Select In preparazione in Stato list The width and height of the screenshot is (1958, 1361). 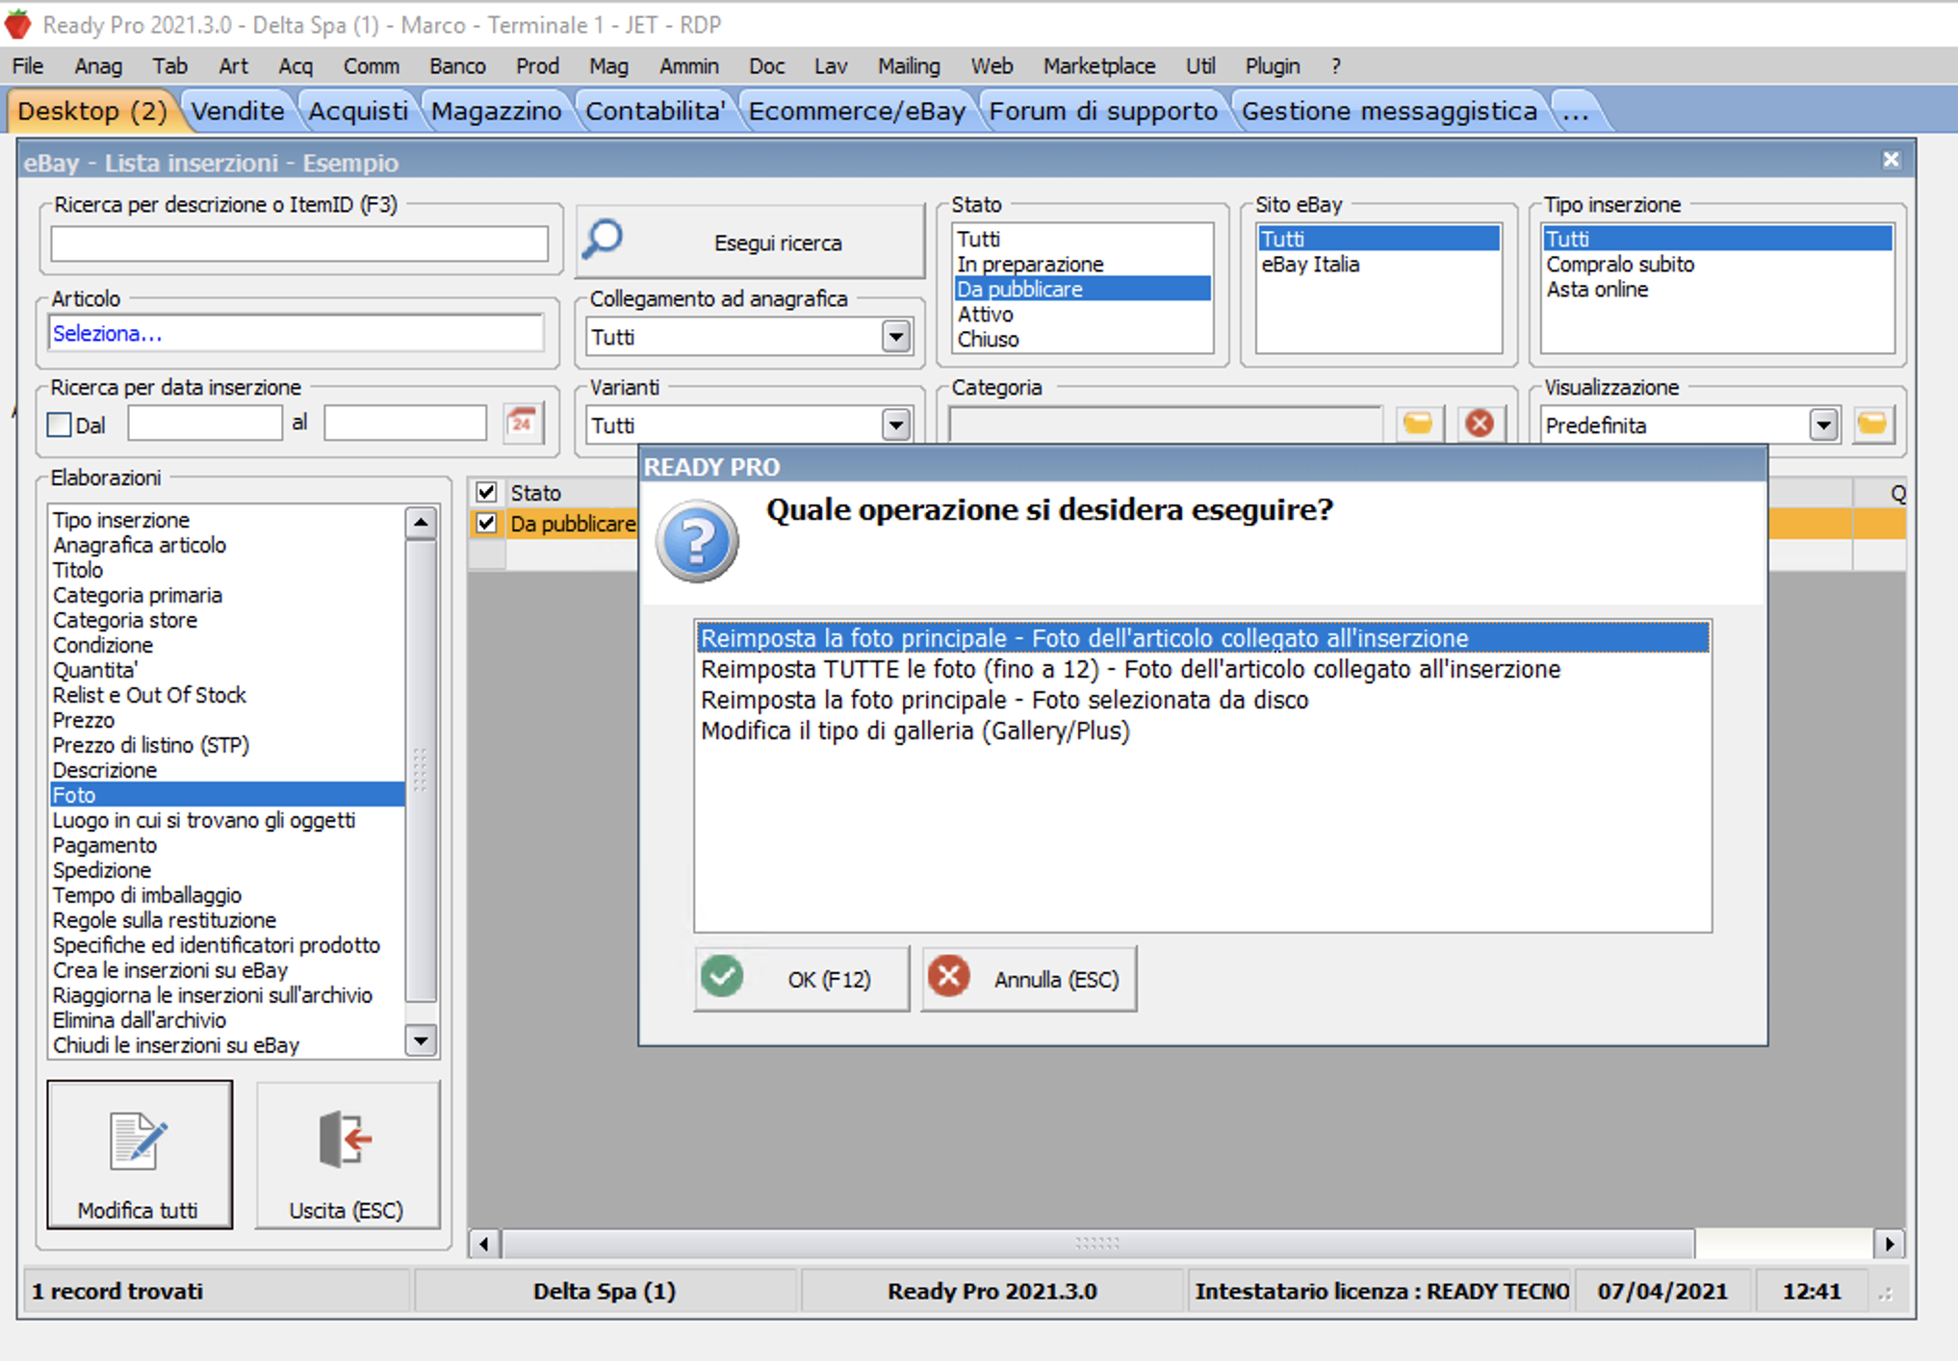(x=1082, y=264)
